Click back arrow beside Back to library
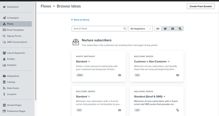Viewport: 219px width, 116px height. (x=72, y=20)
